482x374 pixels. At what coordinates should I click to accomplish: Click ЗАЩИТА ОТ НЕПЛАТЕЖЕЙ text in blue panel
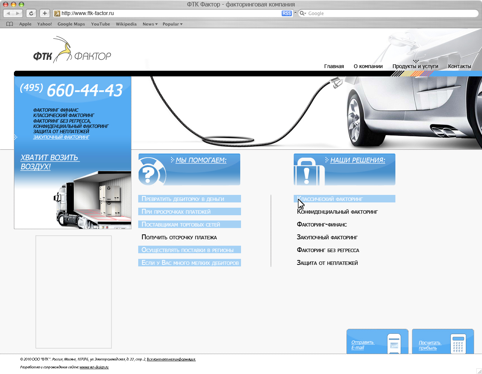coord(61,132)
